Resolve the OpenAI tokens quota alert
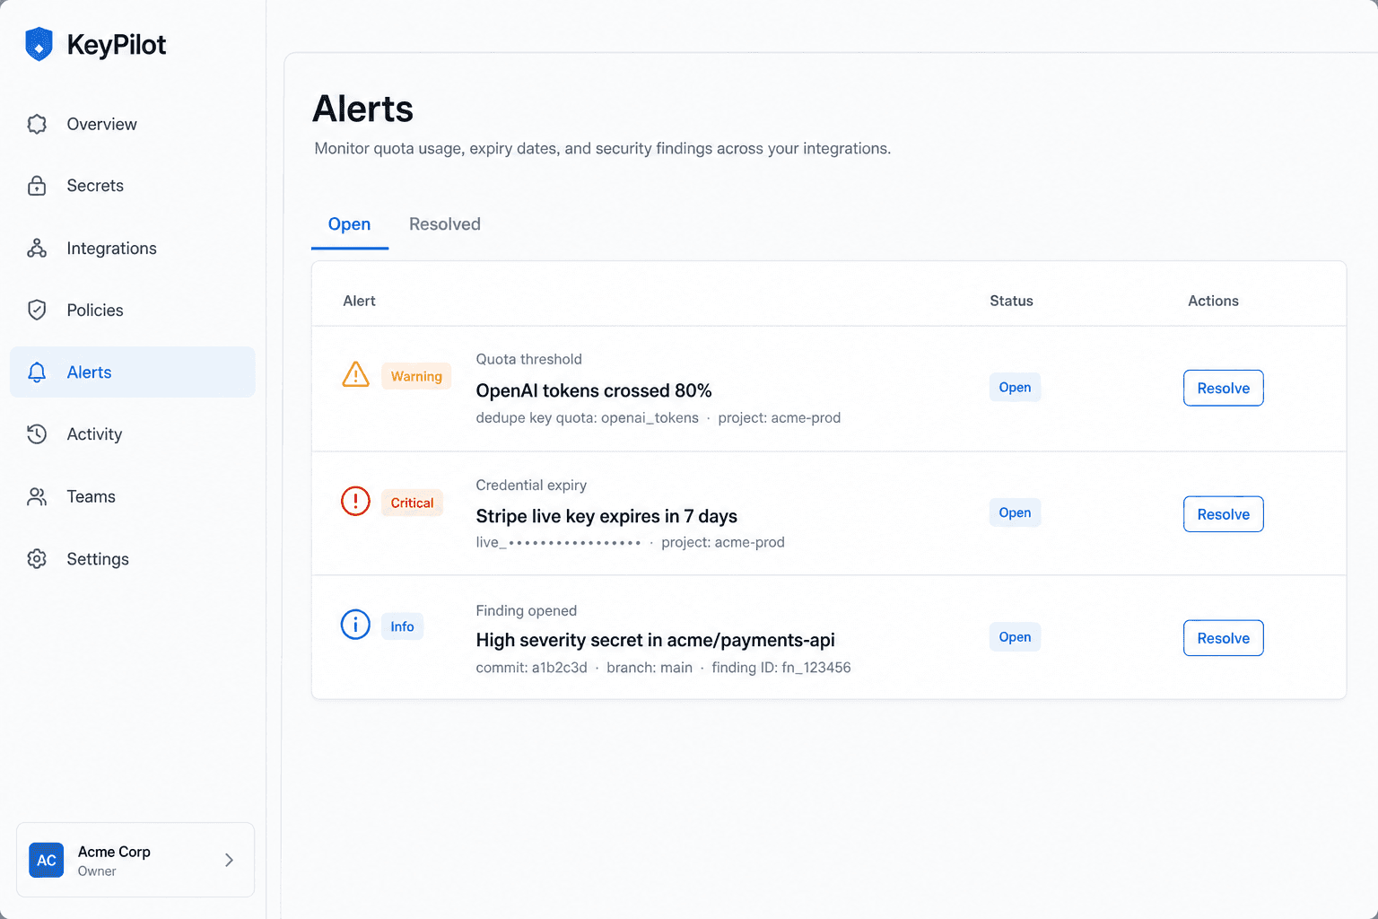The width and height of the screenshot is (1378, 919). tap(1224, 388)
